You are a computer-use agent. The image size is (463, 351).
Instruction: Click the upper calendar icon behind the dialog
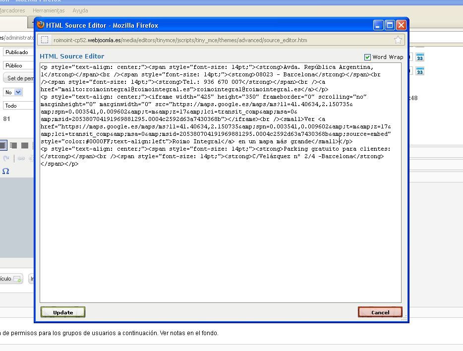pos(419,58)
